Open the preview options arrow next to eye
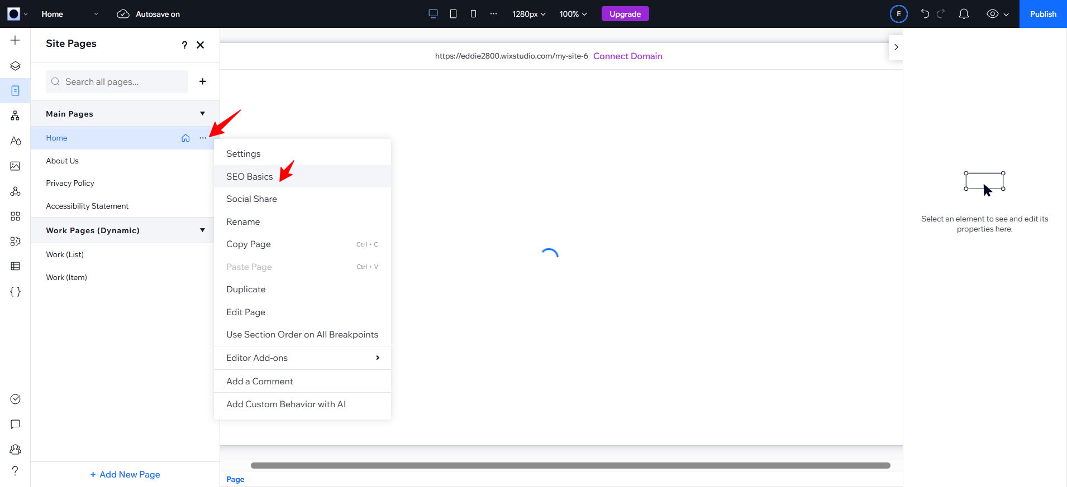 point(1006,15)
